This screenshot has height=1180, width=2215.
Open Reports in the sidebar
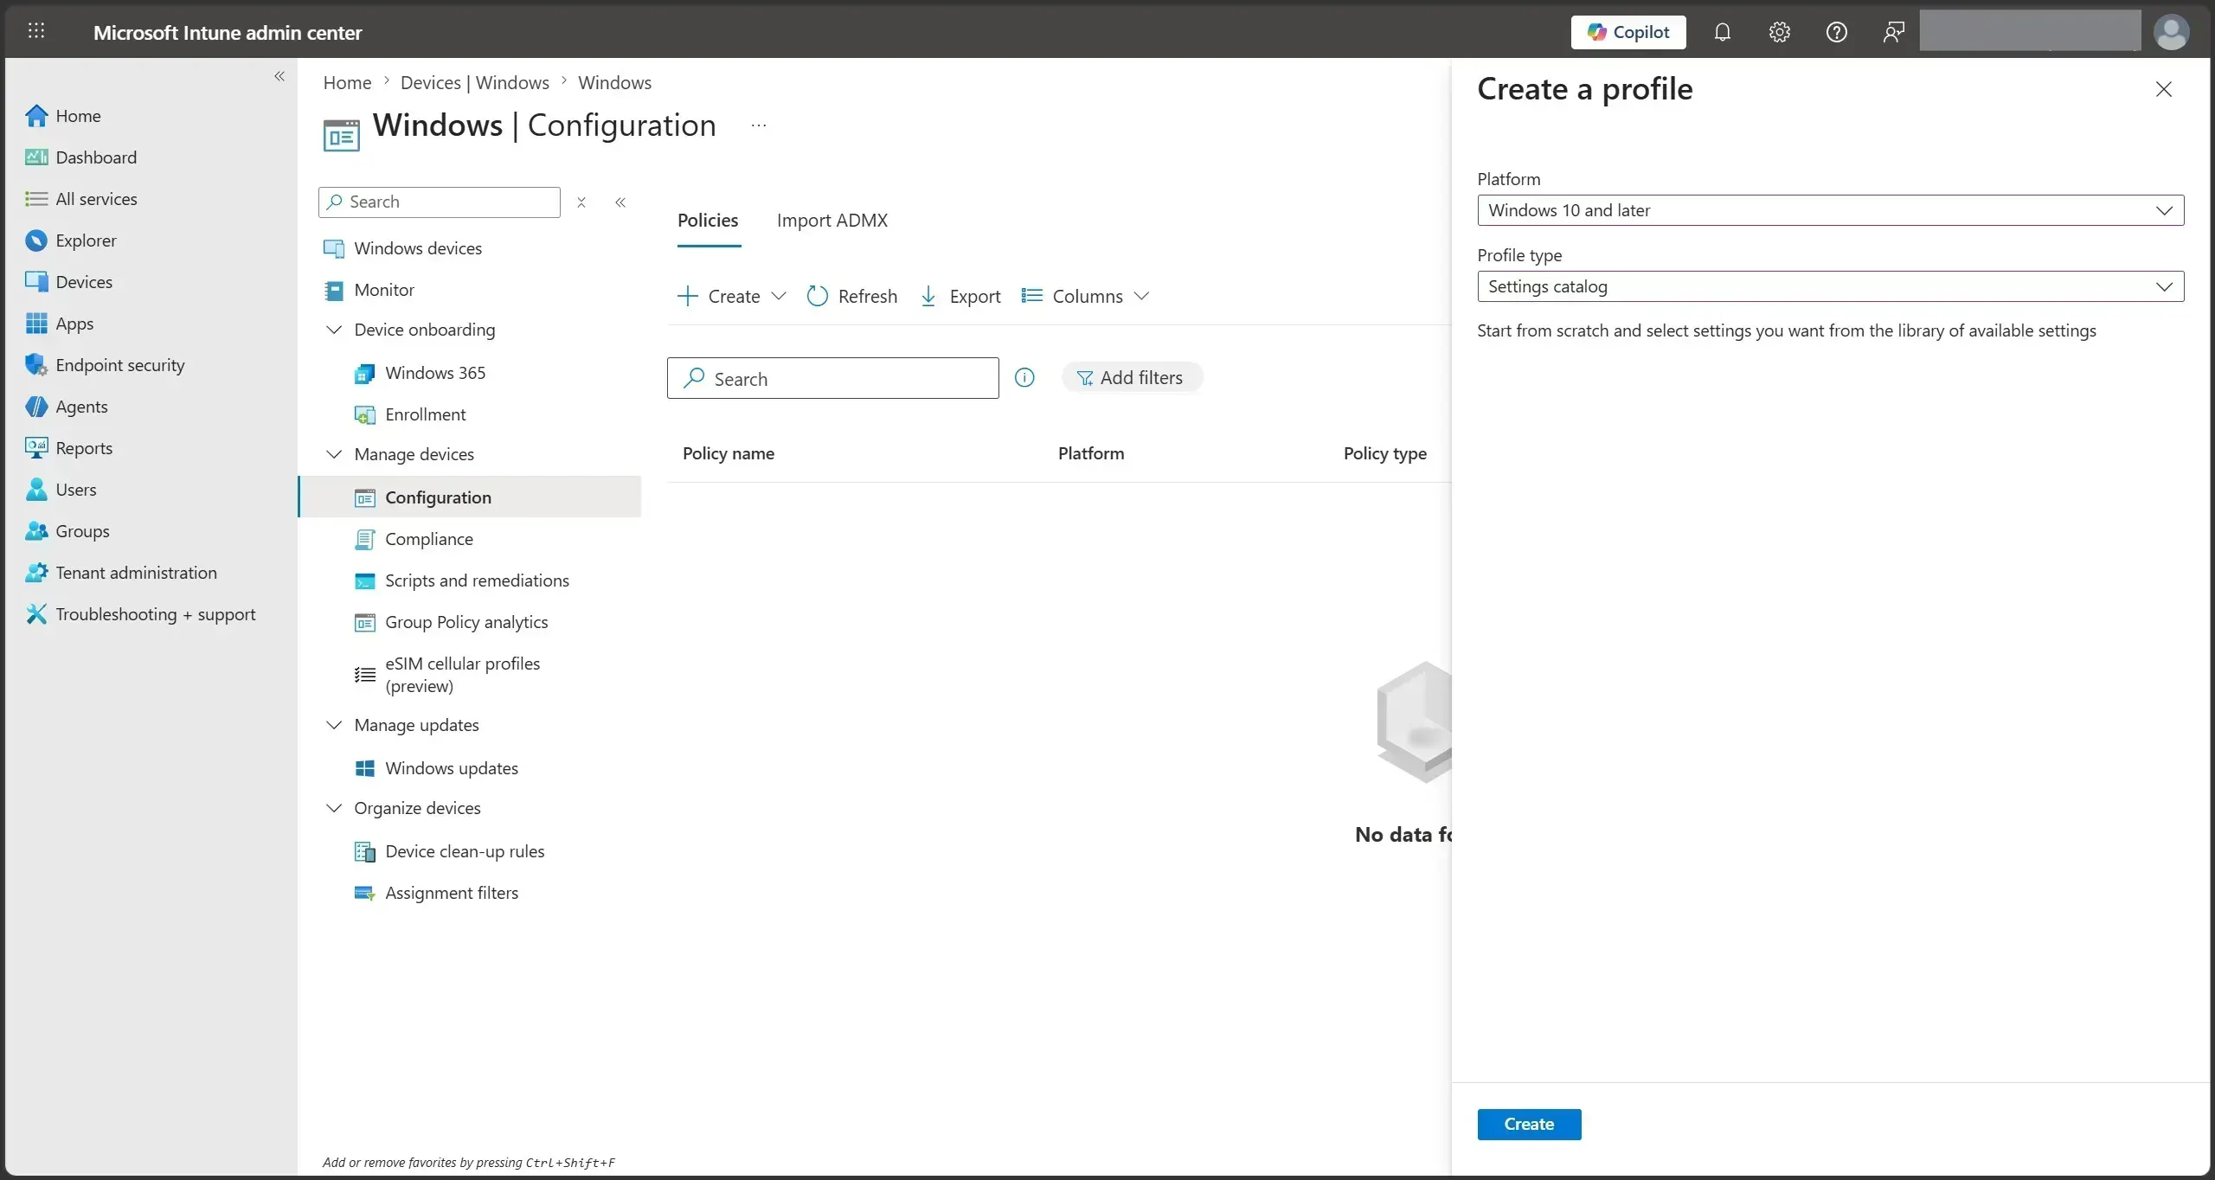pyautogui.click(x=84, y=448)
